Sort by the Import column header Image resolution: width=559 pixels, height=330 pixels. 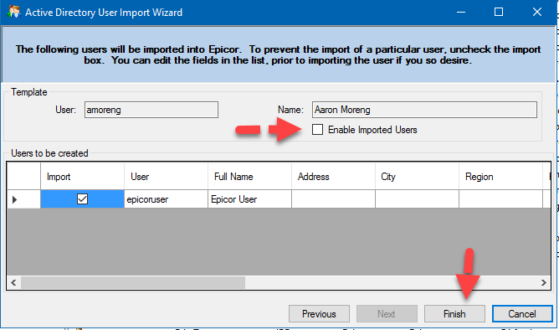click(82, 176)
